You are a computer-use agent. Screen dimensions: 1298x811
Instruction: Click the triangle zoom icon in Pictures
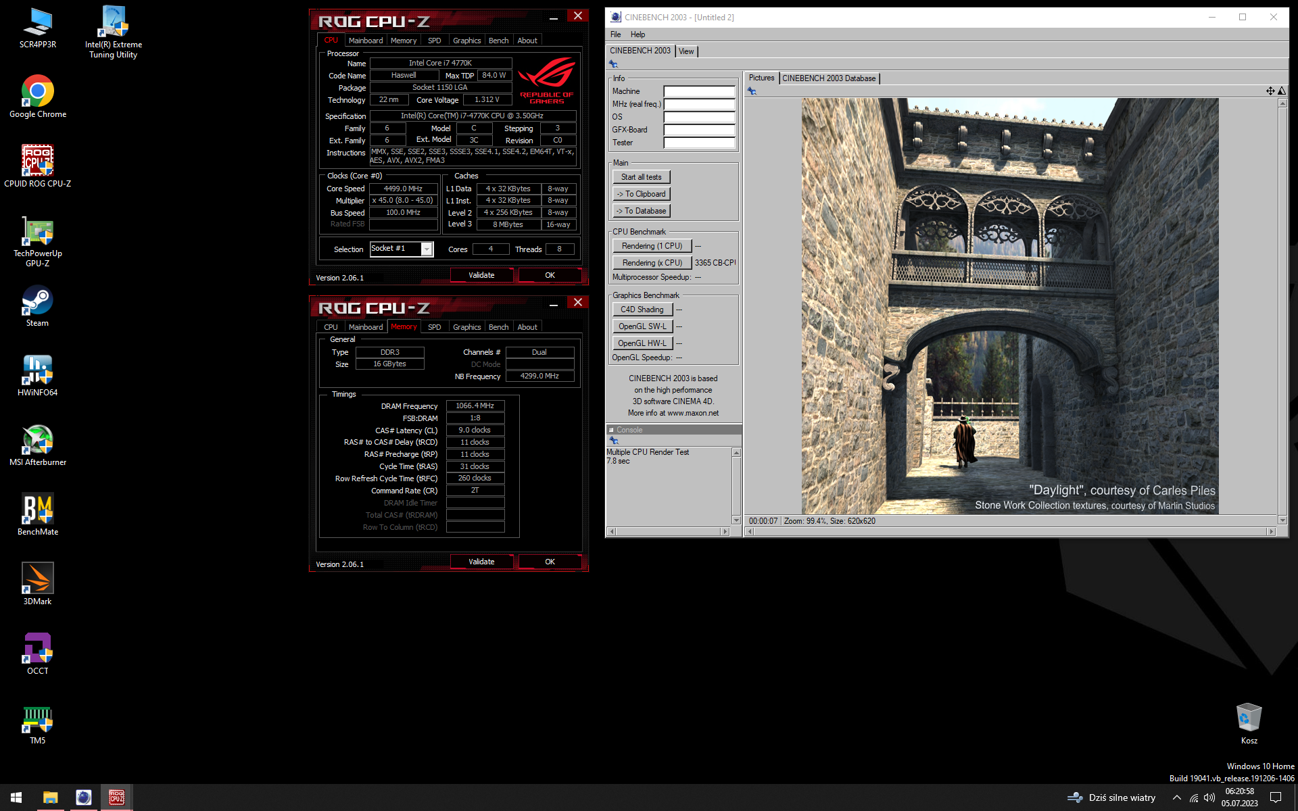[1282, 91]
